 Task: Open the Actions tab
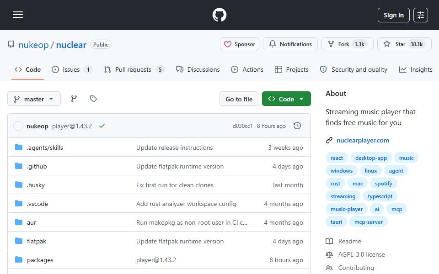[x=247, y=69]
